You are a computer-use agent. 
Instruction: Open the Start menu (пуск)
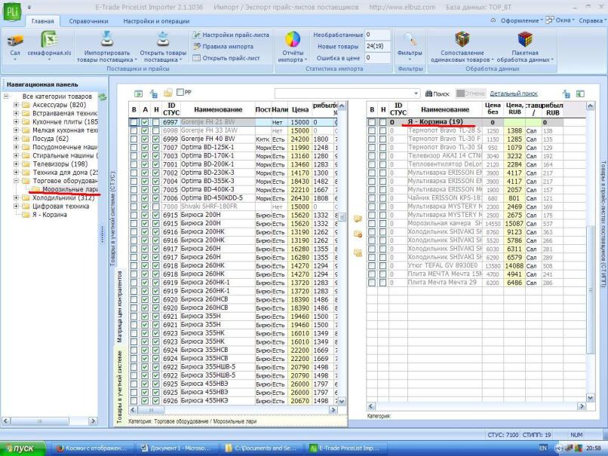(23, 448)
